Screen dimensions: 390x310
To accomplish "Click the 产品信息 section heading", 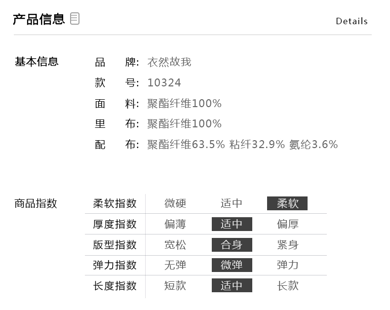I will (39, 19).
